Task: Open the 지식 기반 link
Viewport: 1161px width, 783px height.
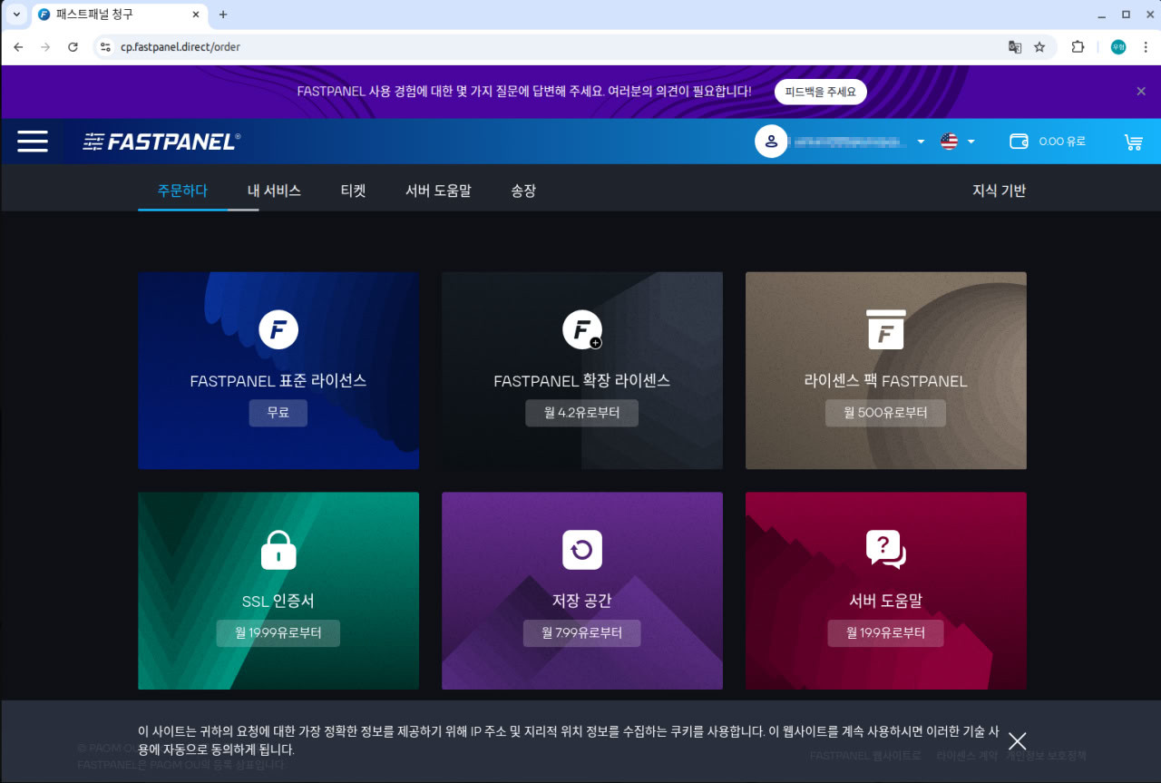Action: (x=999, y=191)
